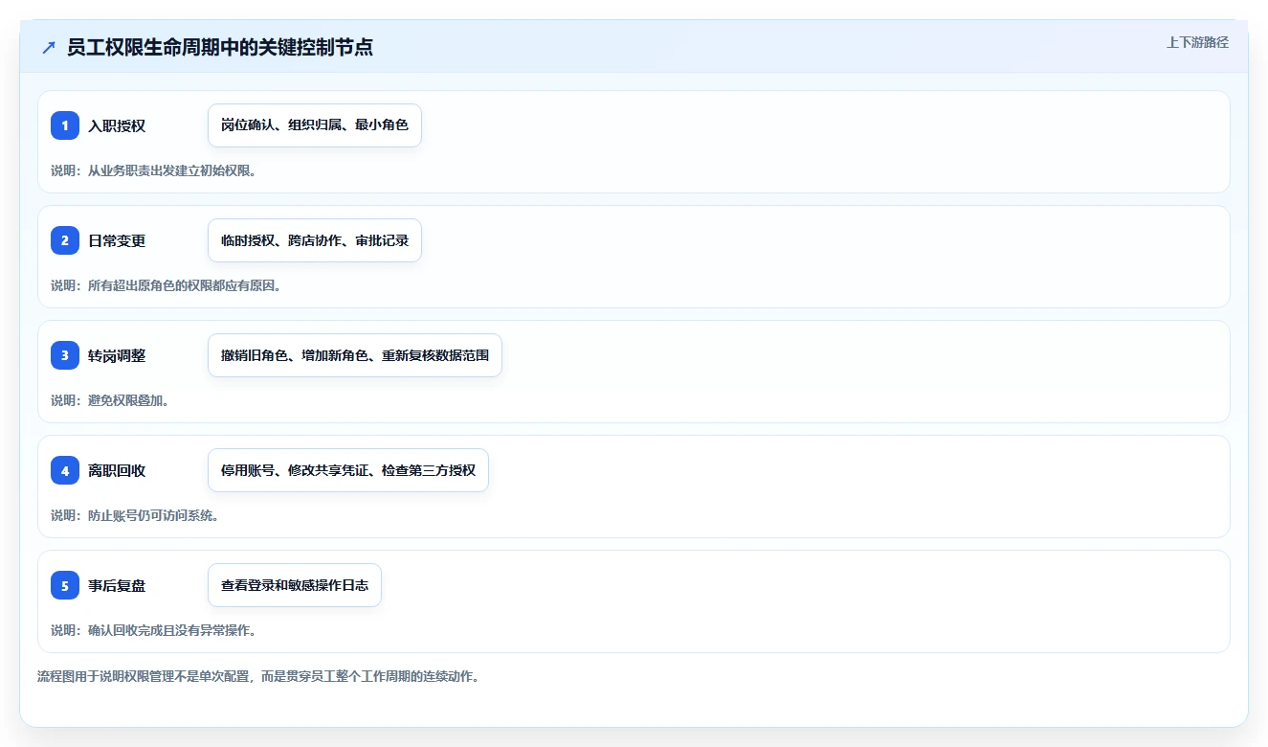Select the 入职授权 step title
This screenshot has height=747, width=1268.
pos(117,125)
